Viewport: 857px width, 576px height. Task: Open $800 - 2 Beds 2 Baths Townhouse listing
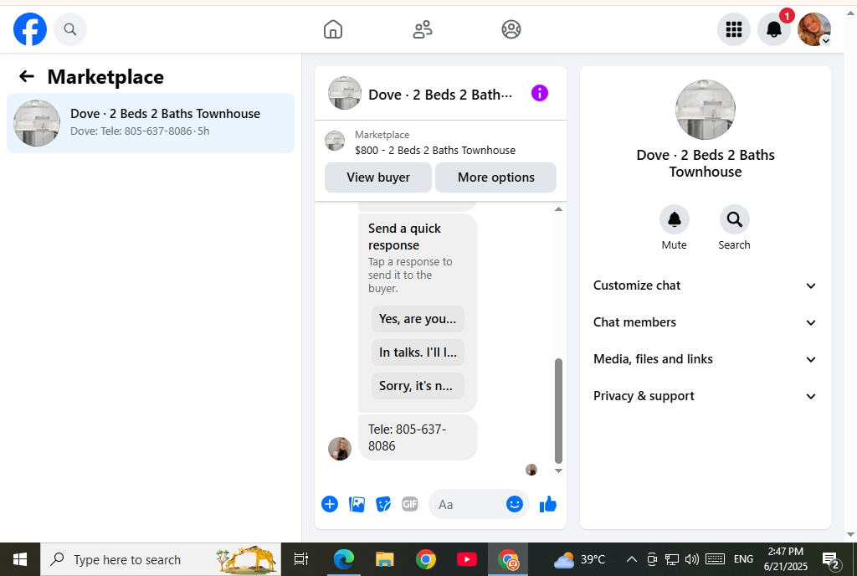click(x=435, y=151)
